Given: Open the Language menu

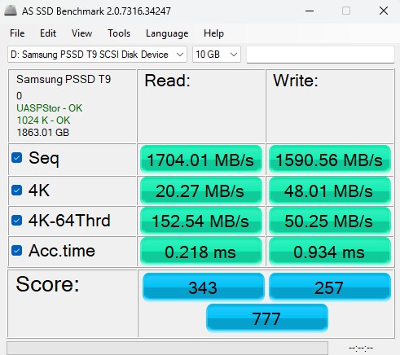Looking at the screenshot, I should coord(167,33).
